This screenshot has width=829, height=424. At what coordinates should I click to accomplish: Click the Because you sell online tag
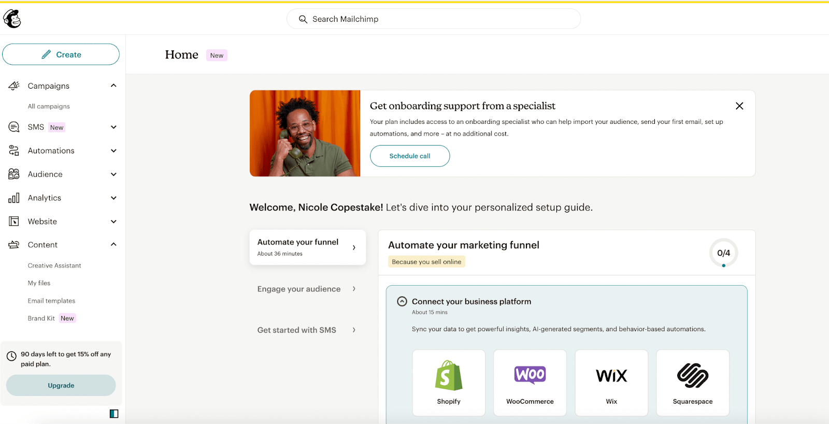pyautogui.click(x=426, y=262)
